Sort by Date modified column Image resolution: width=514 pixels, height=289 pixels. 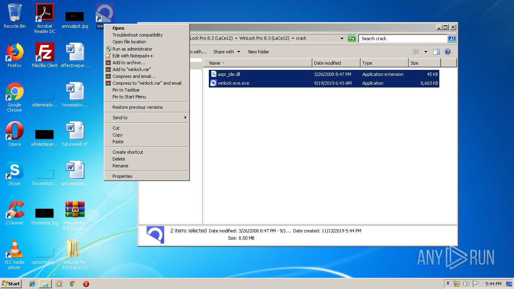(336, 63)
